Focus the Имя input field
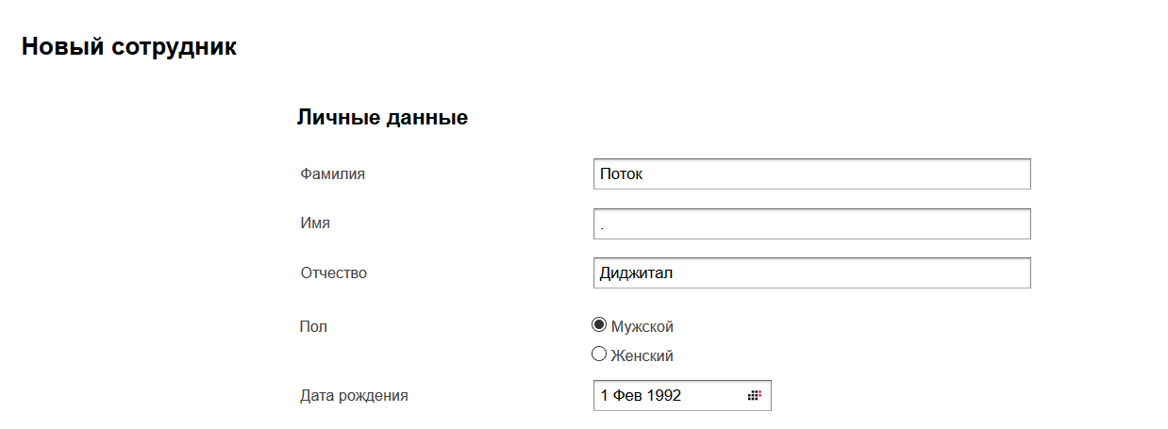The height and width of the screenshot is (429, 1168). 811,224
